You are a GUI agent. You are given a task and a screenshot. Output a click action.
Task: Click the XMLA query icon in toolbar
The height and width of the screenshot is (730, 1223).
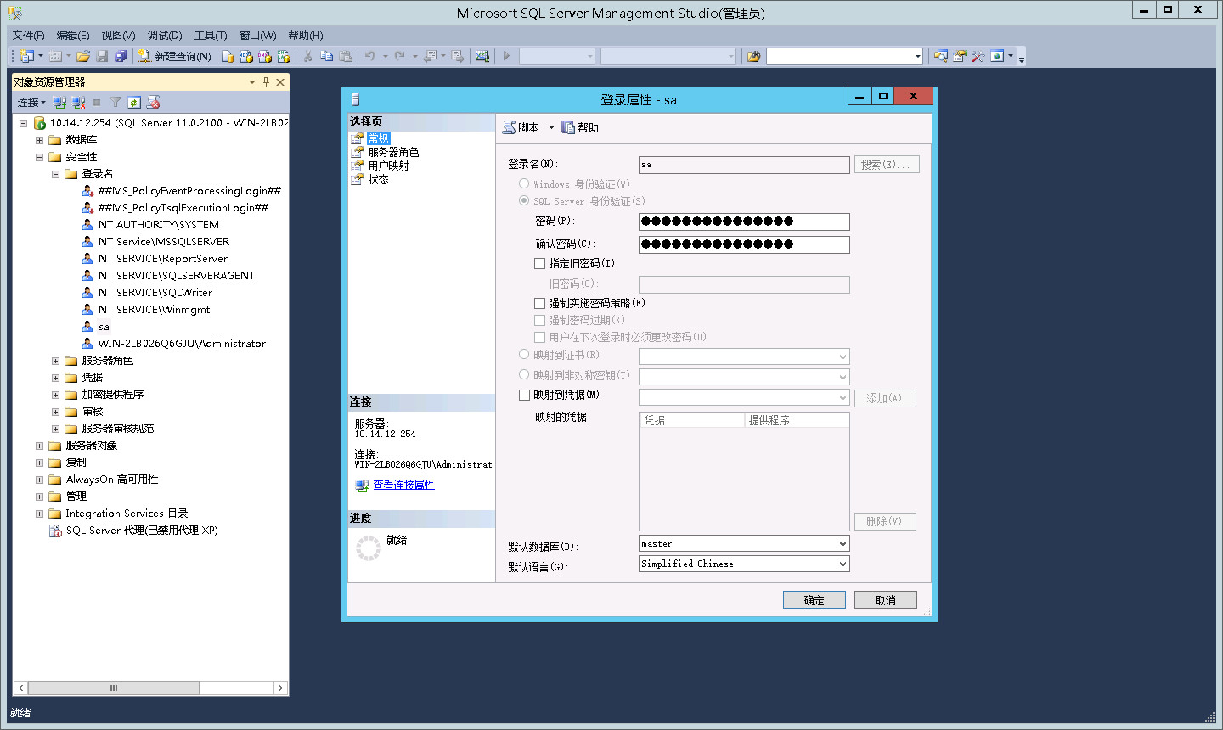284,56
